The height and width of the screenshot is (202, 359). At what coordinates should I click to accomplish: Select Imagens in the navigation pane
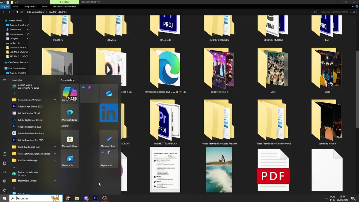(14, 38)
